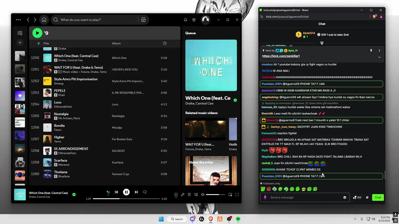Collapse Your Library sidebar icon

20,33
